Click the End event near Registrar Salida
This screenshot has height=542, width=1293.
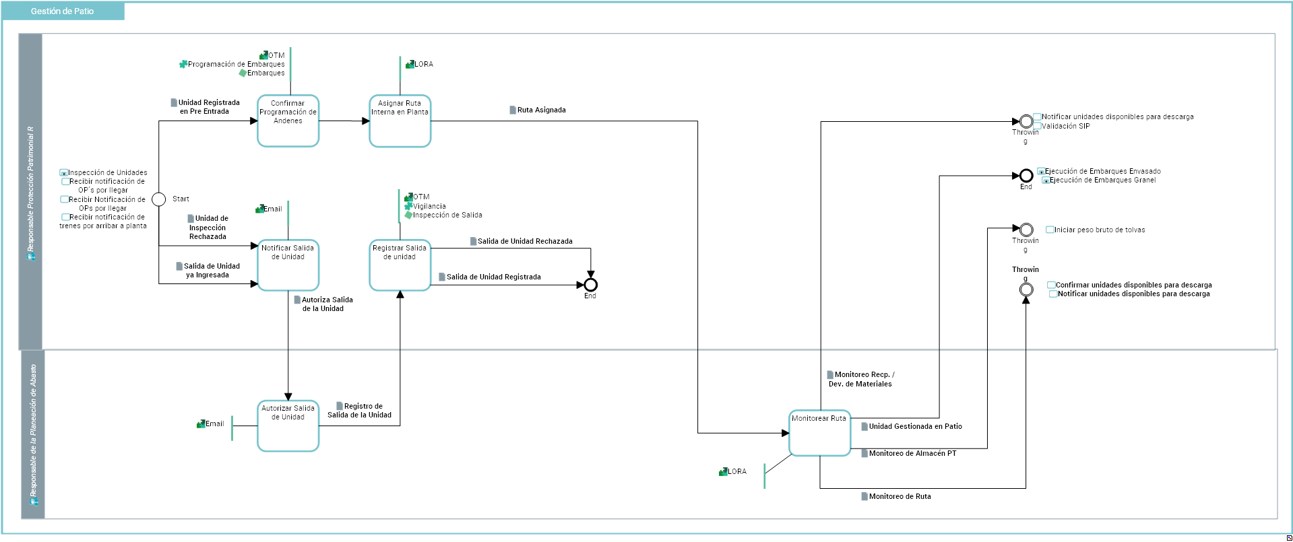tap(590, 285)
